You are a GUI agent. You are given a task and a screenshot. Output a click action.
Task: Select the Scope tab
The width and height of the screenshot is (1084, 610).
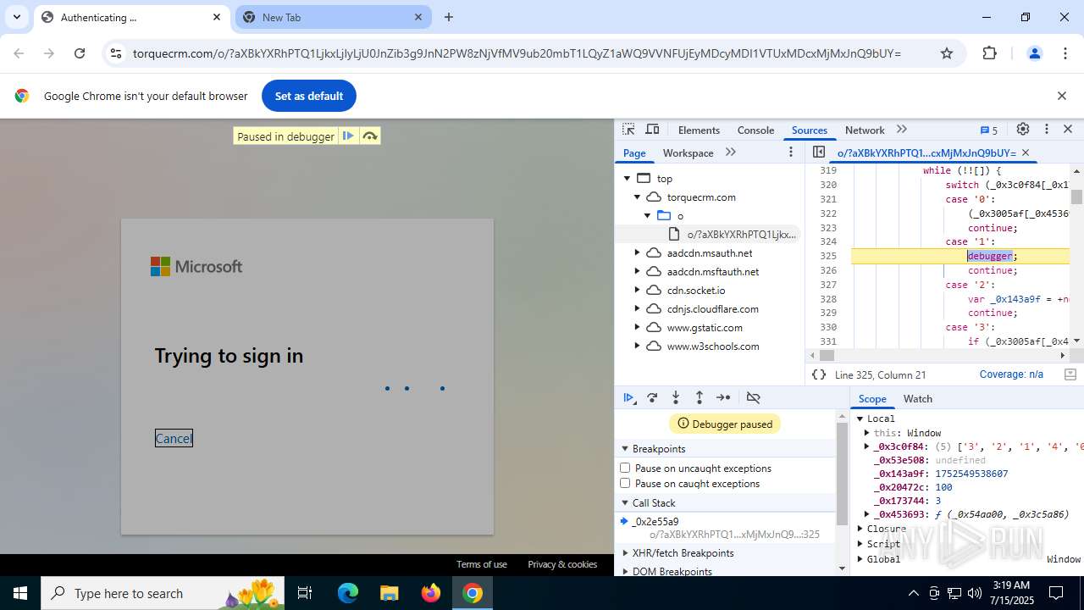[x=872, y=398]
